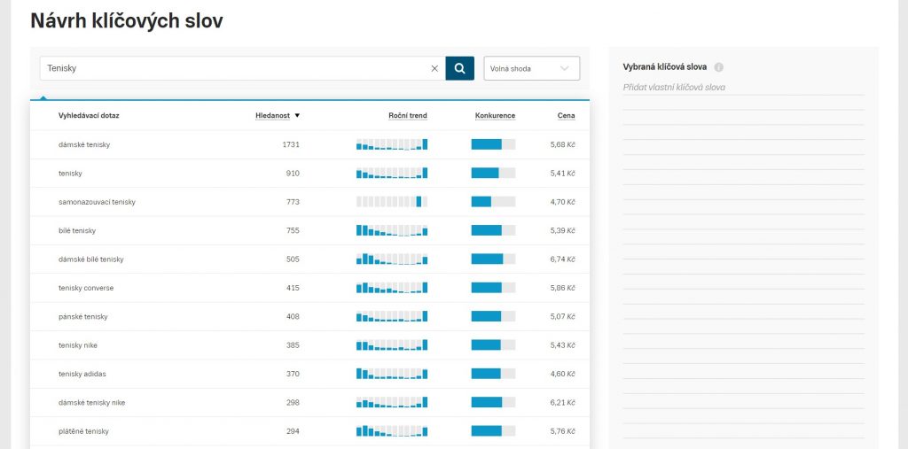The image size is (908, 449).
Task: Open the Volná shoda match type dropdown
Action: 531,68
